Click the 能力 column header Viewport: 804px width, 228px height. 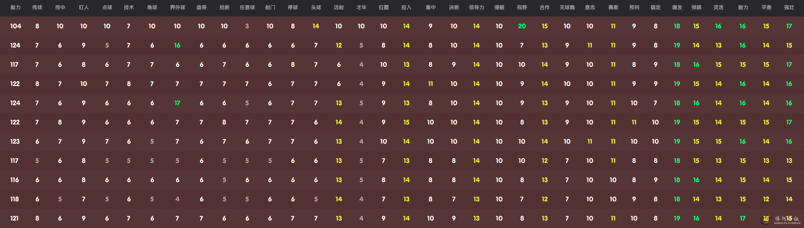[16, 7]
